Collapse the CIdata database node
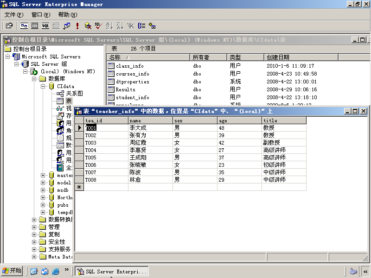The image size is (371, 278). (43, 86)
